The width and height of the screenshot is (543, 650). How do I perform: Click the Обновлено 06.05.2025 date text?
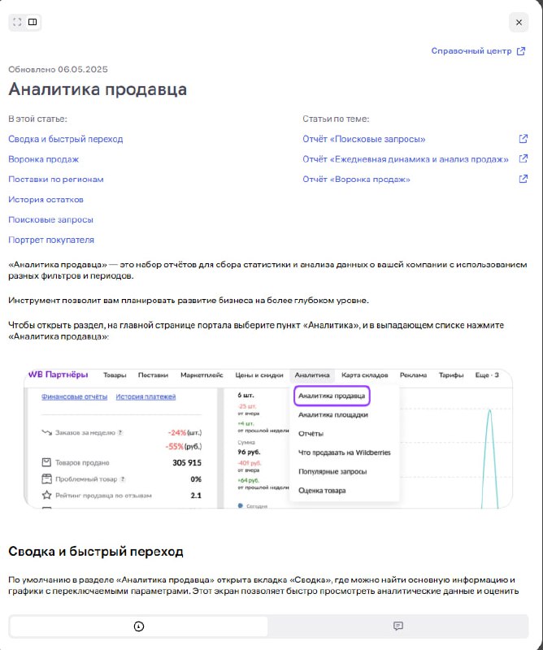(x=58, y=69)
